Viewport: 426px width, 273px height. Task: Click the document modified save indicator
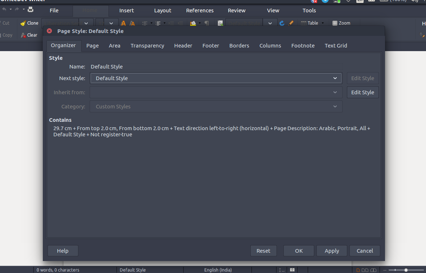click(x=292, y=270)
